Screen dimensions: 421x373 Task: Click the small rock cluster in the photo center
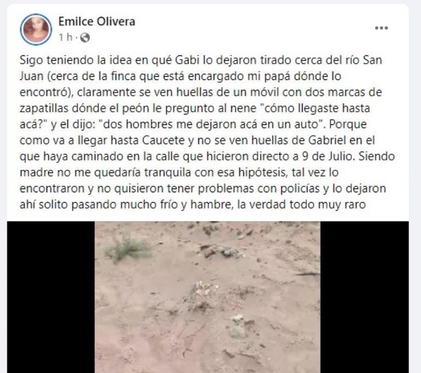(204, 287)
